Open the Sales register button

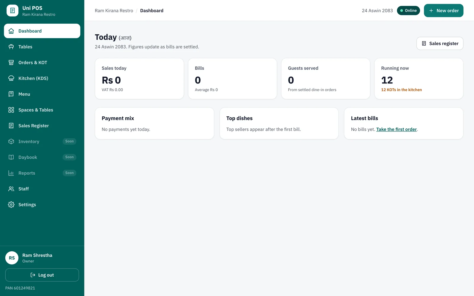tap(440, 44)
